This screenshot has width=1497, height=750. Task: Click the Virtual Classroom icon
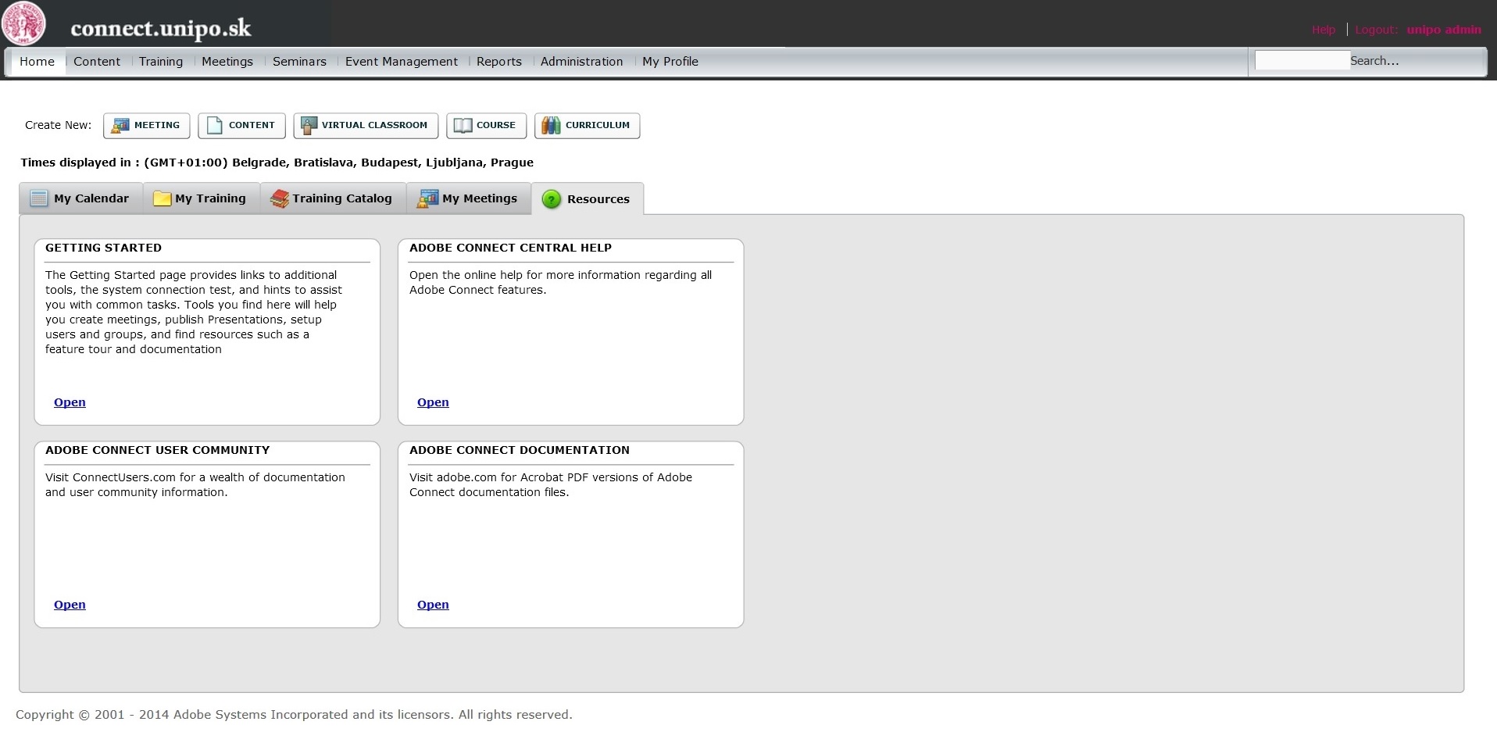pos(309,125)
